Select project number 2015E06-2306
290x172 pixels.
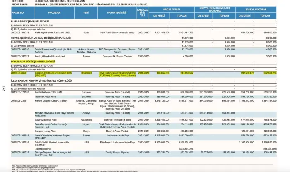click(x=18, y=100)
